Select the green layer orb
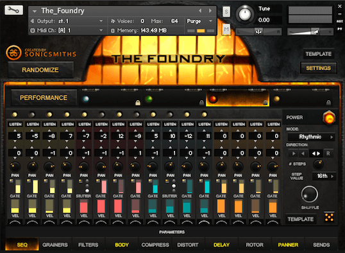 (149, 98)
